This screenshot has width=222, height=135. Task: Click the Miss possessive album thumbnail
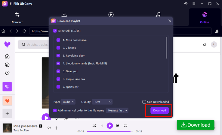(x=7, y=128)
